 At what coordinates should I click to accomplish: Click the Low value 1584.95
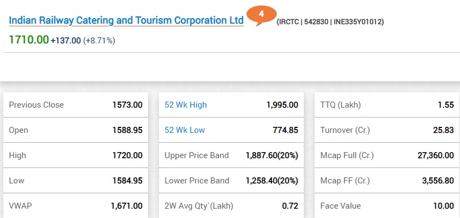127,181
